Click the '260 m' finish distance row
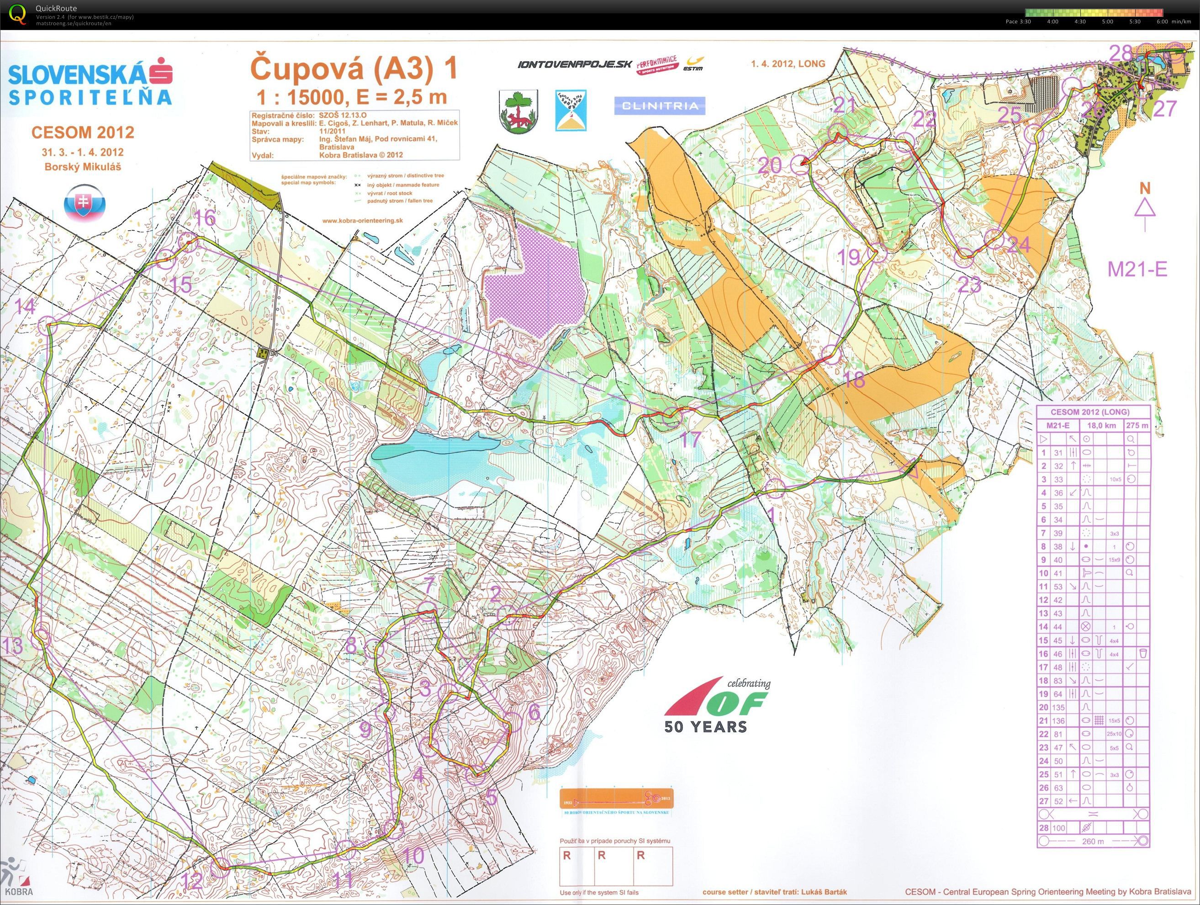 coord(1093,841)
